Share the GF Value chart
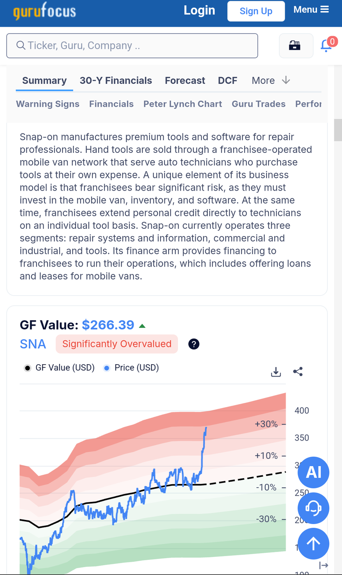Viewport: 342px width, 575px height. pyautogui.click(x=298, y=372)
